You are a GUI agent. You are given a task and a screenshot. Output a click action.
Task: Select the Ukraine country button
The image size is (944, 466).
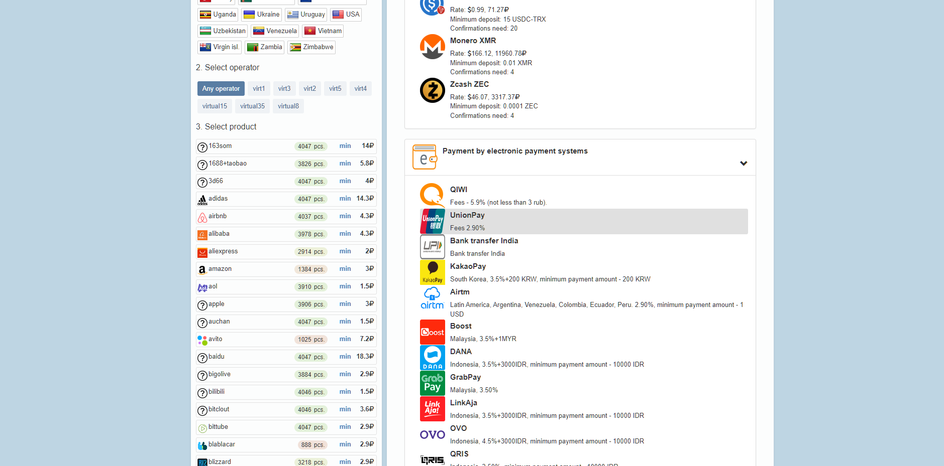[261, 15]
